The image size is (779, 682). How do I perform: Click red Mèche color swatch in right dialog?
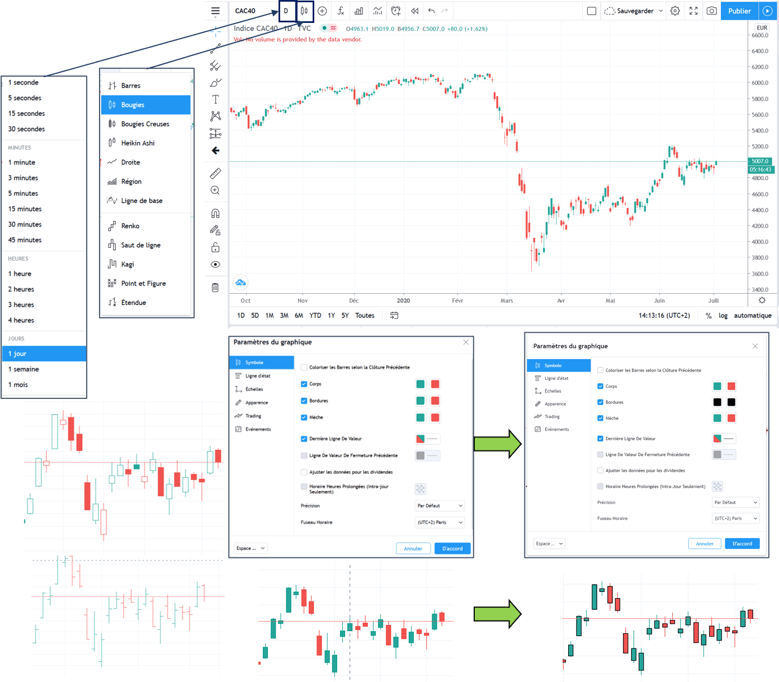pyautogui.click(x=731, y=418)
